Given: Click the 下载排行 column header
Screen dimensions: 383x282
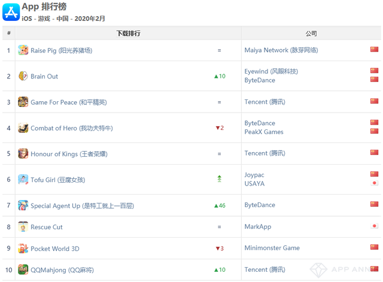Looking at the screenshot, I should point(128,34).
